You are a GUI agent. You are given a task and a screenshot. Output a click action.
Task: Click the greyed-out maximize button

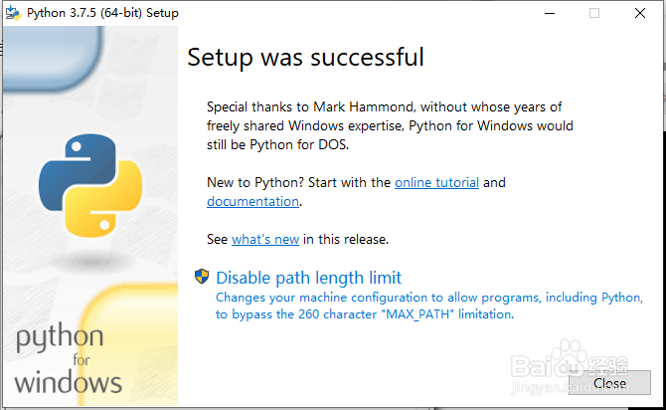click(594, 13)
